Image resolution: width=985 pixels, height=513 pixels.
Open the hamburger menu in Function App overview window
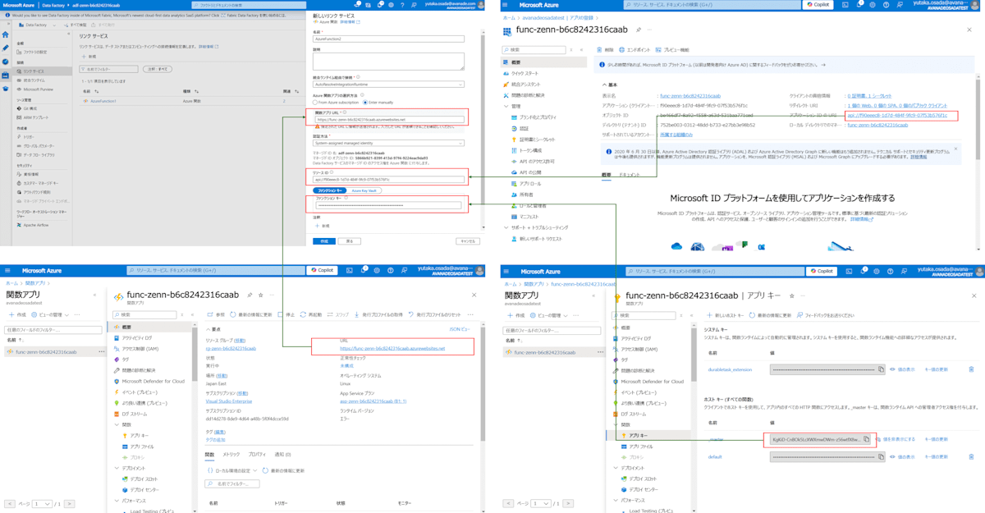[x=8, y=270]
